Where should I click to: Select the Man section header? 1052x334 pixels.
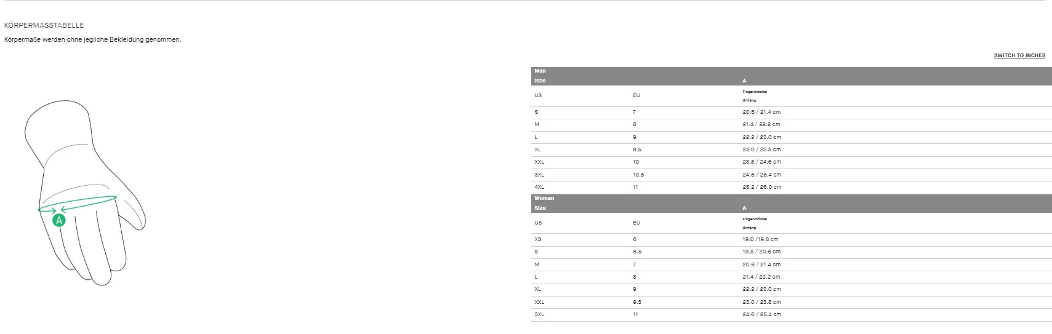(x=540, y=71)
